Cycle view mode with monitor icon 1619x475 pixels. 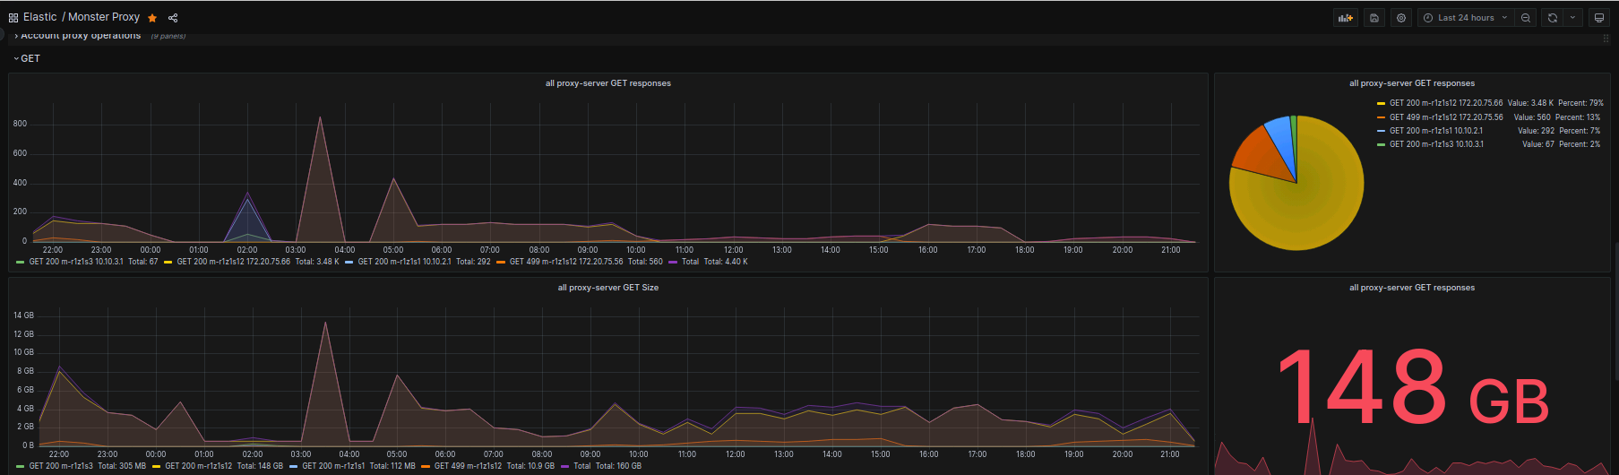coord(1598,18)
